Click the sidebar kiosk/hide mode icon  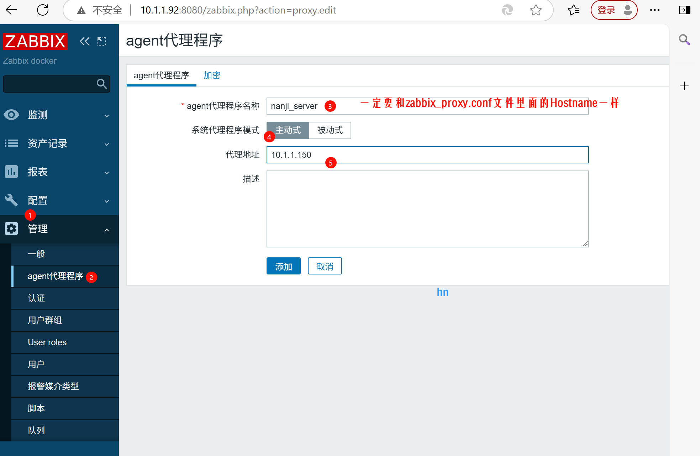coord(102,41)
